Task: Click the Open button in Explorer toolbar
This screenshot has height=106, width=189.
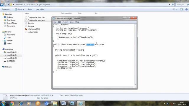Action: pyautogui.click(x=18, y=9)
